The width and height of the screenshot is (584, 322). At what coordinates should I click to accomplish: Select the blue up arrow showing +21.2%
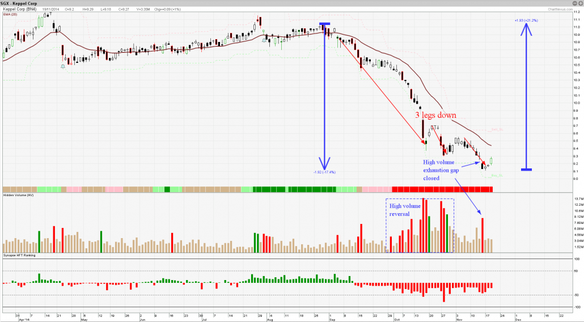(526, 96)
